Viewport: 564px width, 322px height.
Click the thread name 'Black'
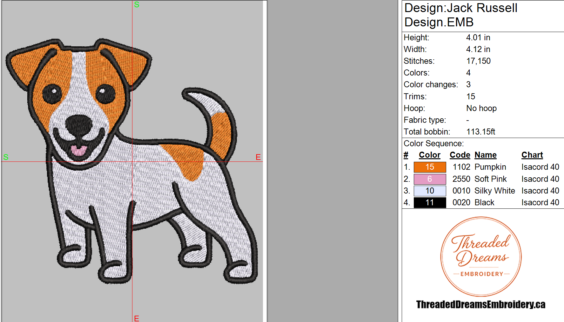(484, 202)
